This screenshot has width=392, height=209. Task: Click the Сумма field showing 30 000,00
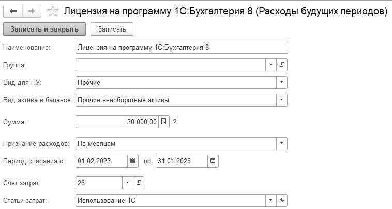point(117,122)
